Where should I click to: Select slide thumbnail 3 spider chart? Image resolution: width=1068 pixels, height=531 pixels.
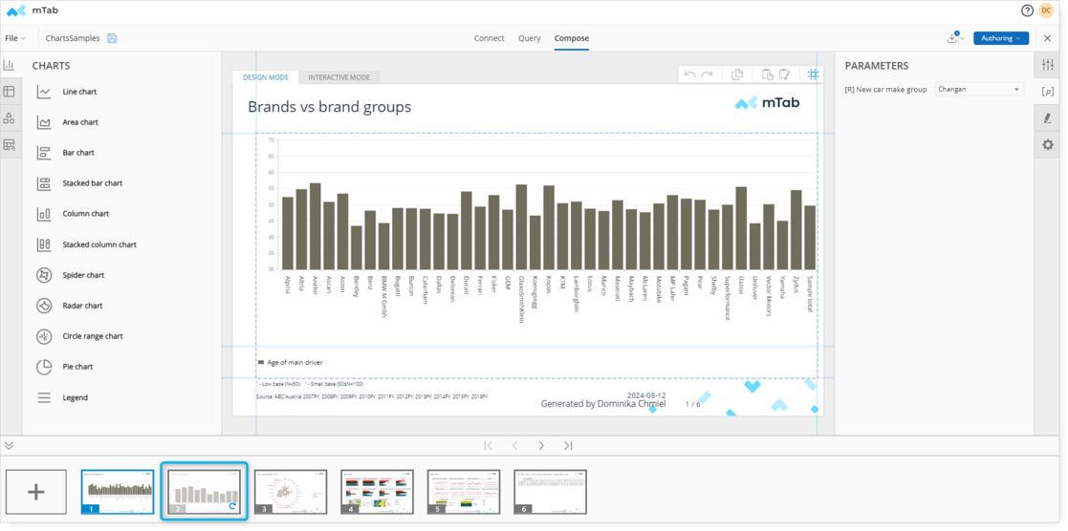(x=291, y=492)
